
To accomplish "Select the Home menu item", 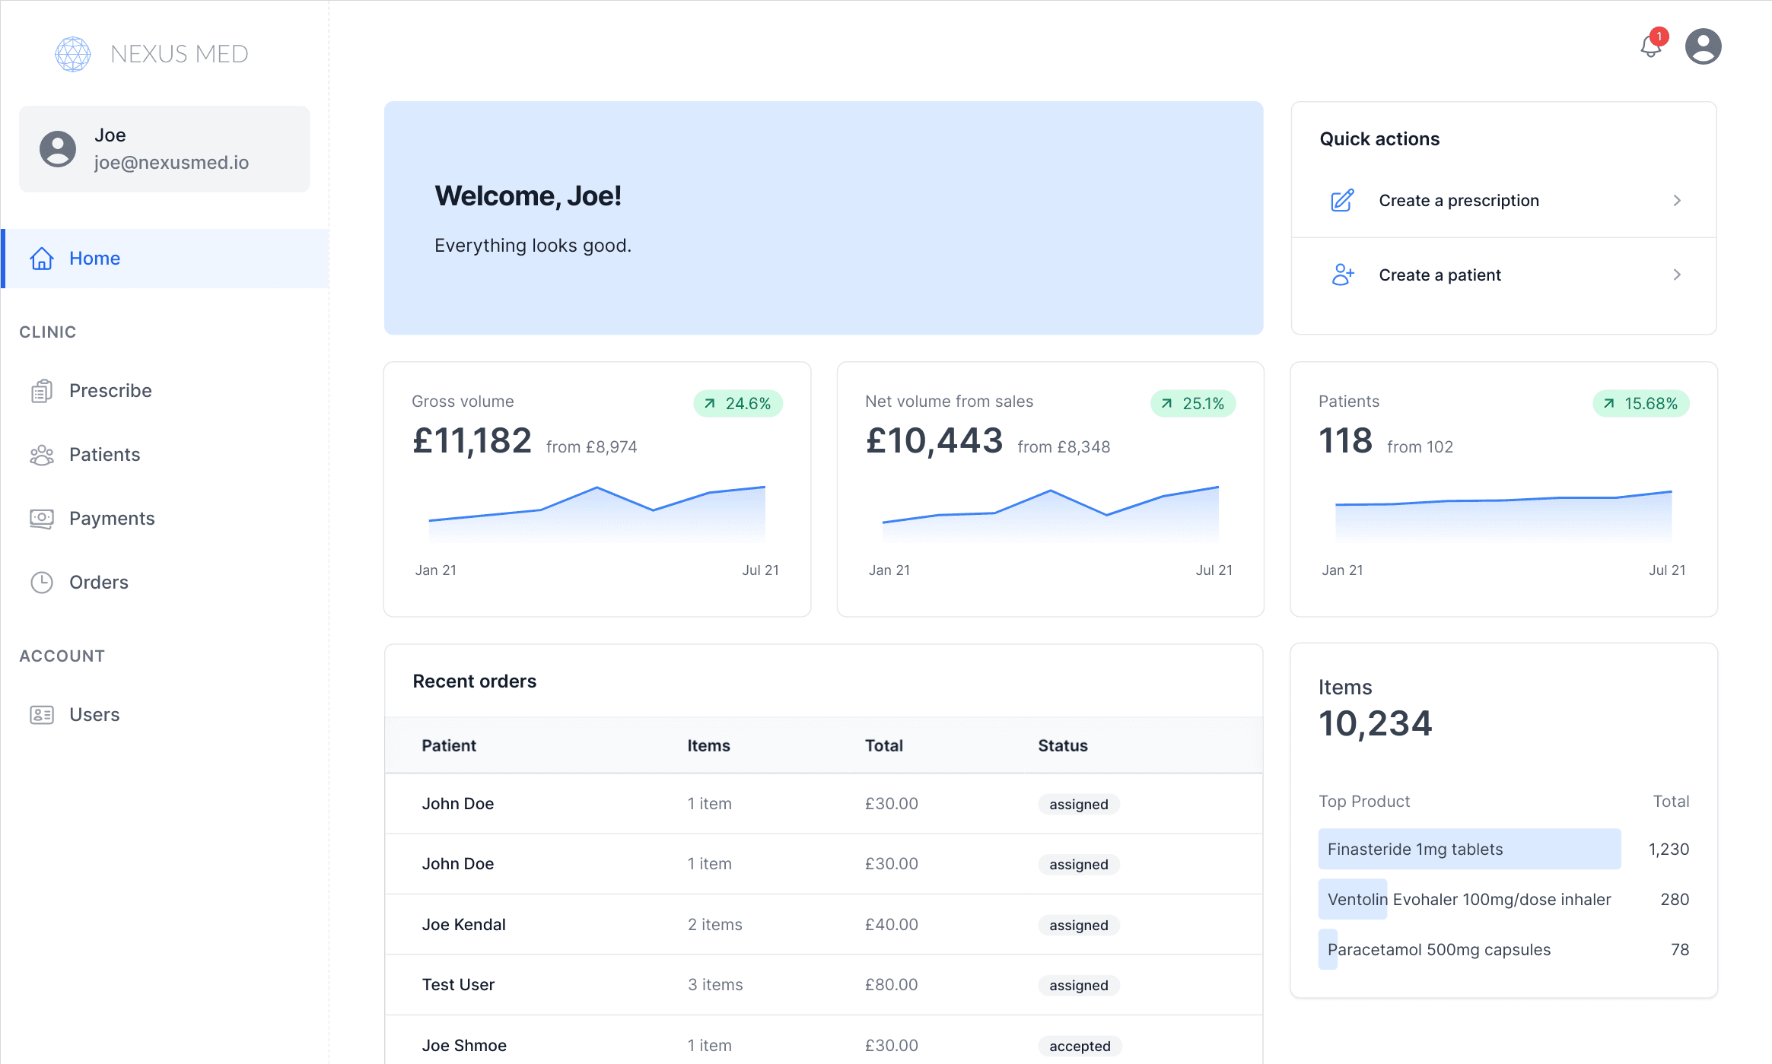I will (94, 259).
